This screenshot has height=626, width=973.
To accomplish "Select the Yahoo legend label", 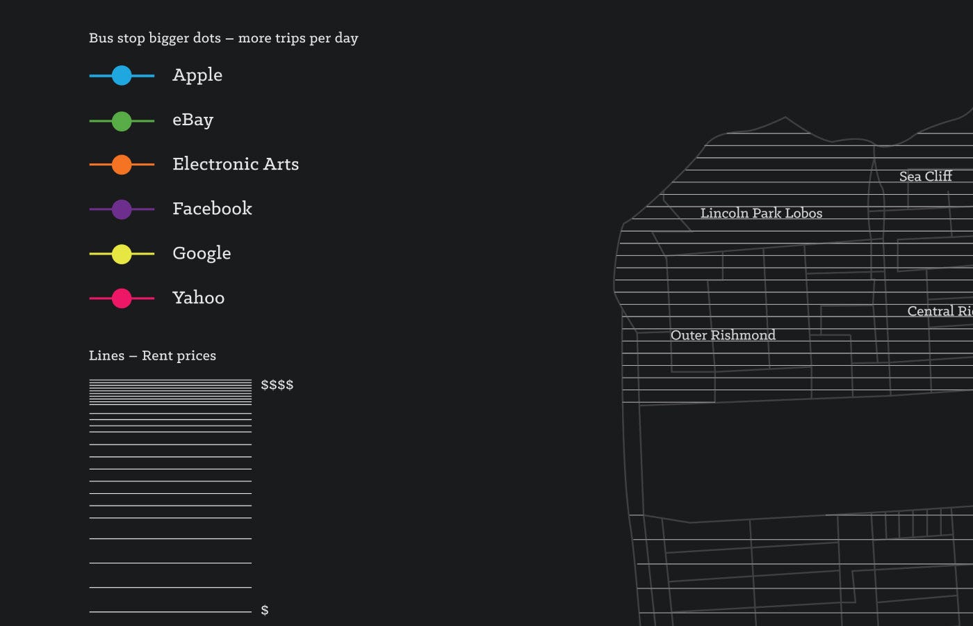I will click(198, 298).
